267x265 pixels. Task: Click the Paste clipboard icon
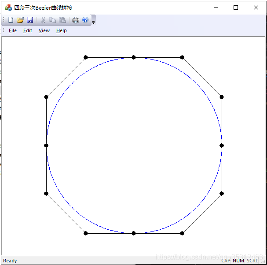(62, 20)
